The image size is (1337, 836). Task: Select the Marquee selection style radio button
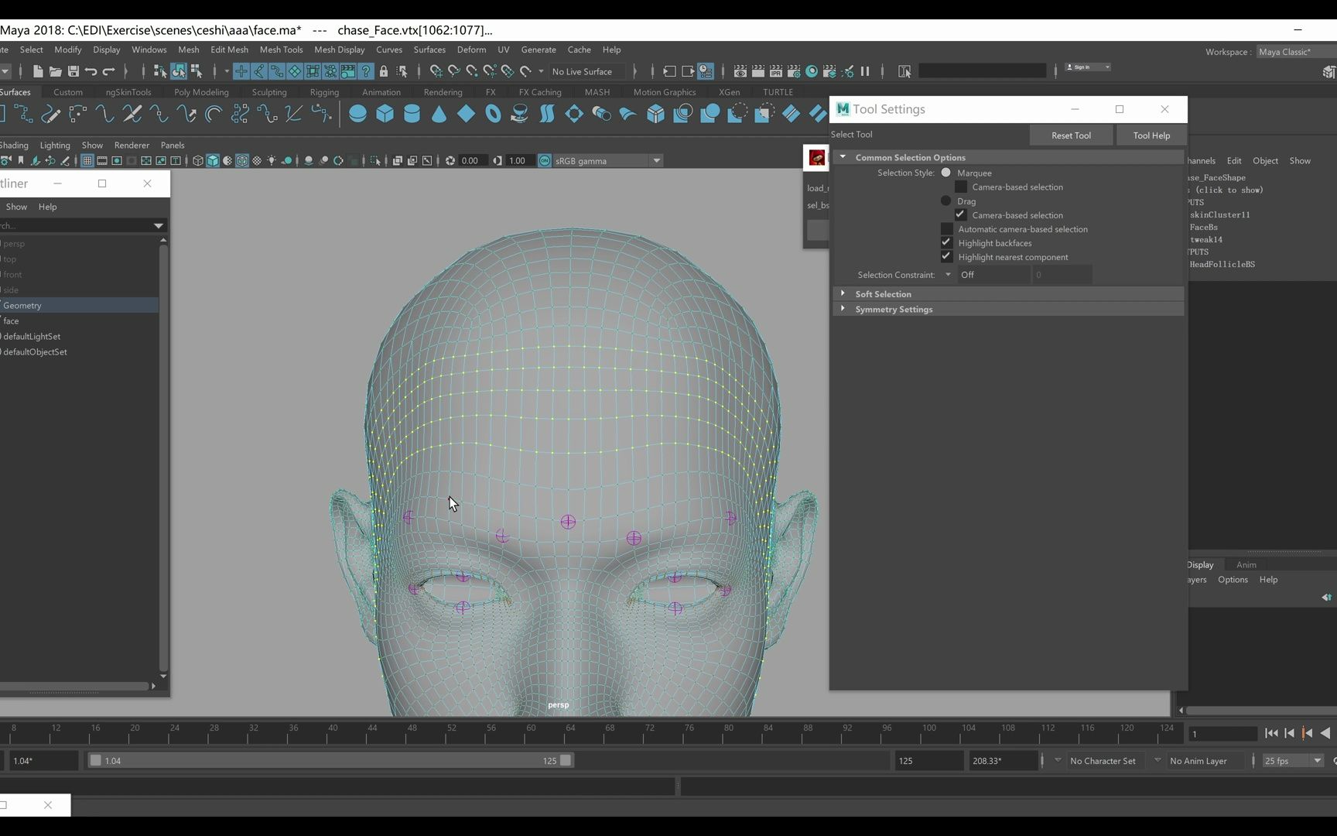point(945,173)
